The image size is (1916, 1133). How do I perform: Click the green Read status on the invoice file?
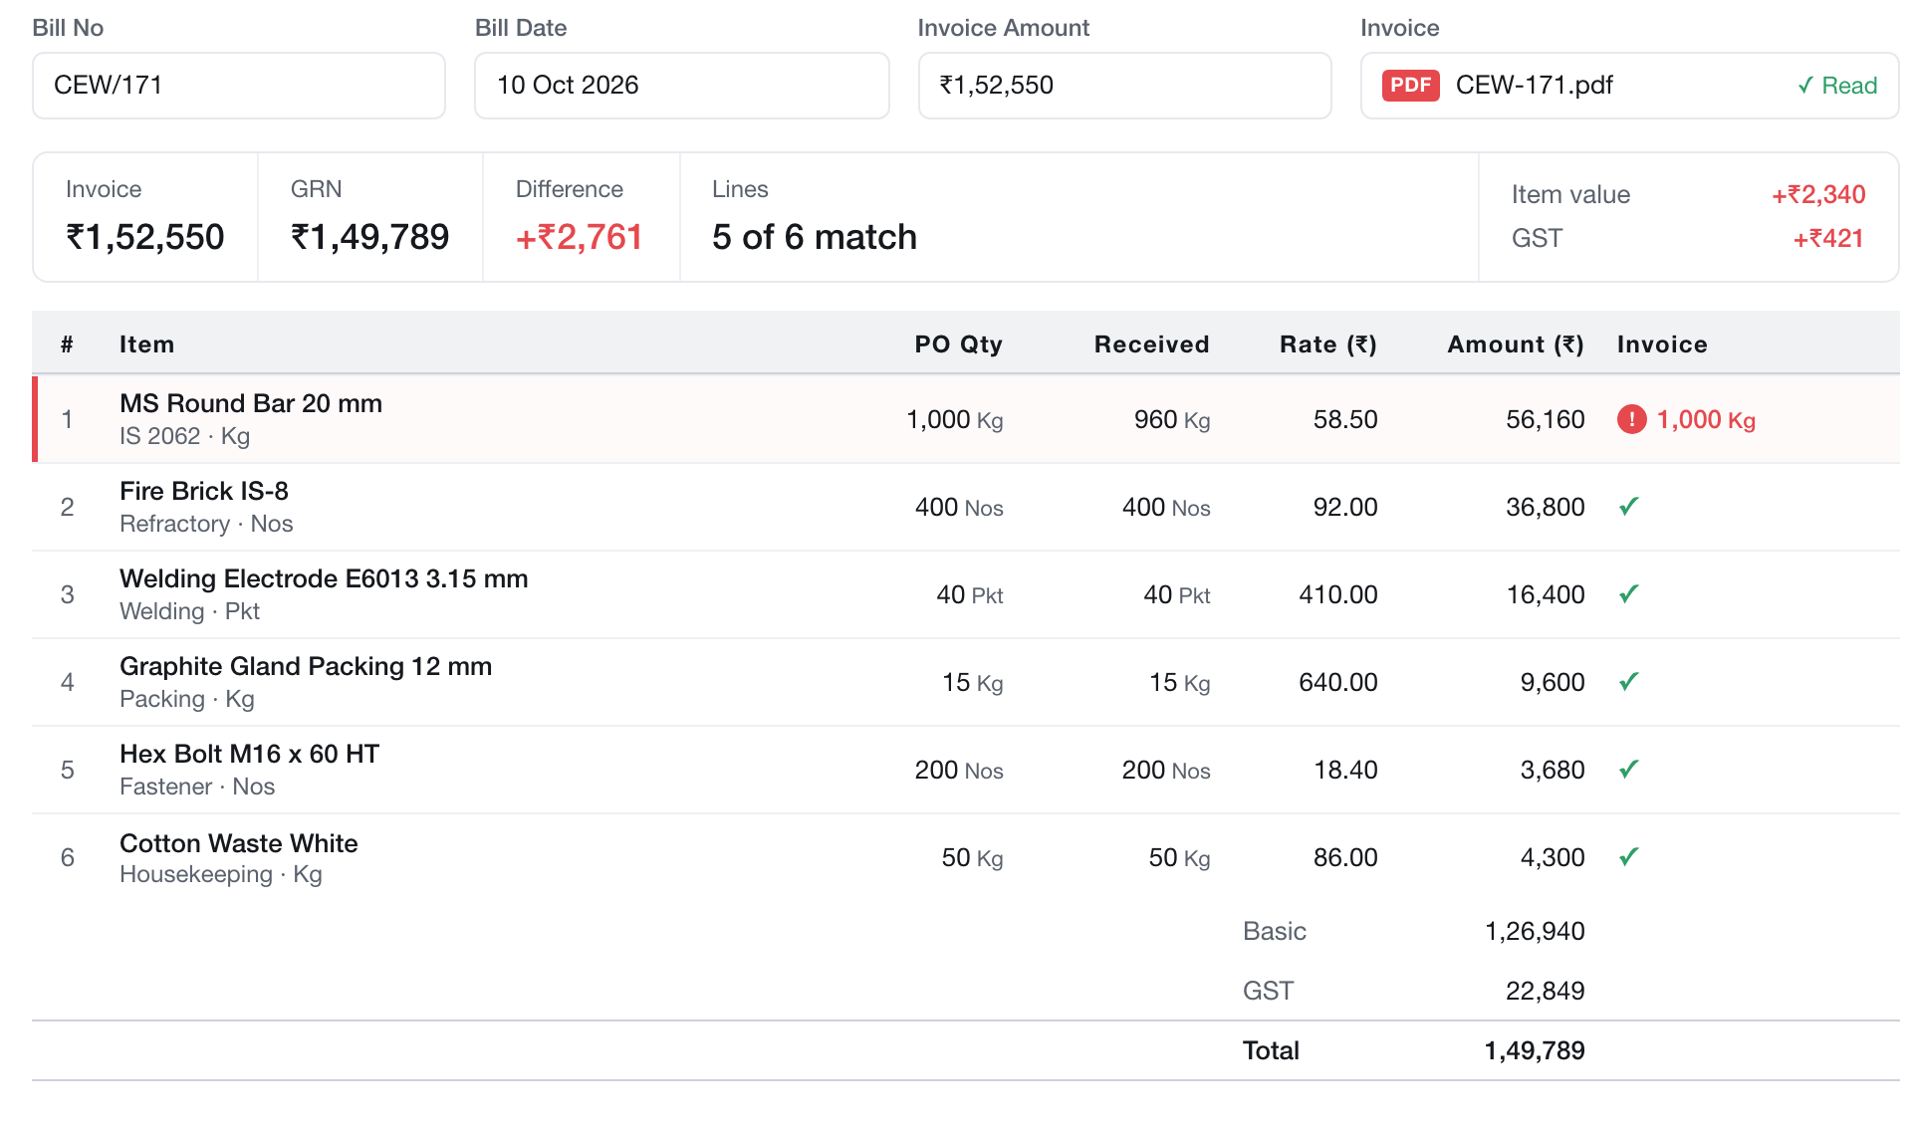point(1837,86)
